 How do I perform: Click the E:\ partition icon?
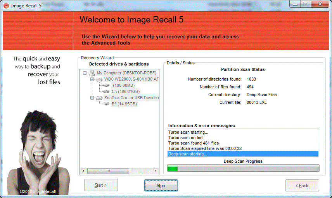(x=107, y=104)
